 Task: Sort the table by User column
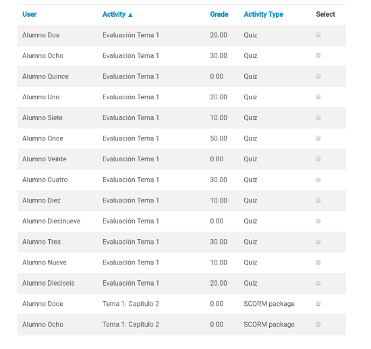(29, 14)
